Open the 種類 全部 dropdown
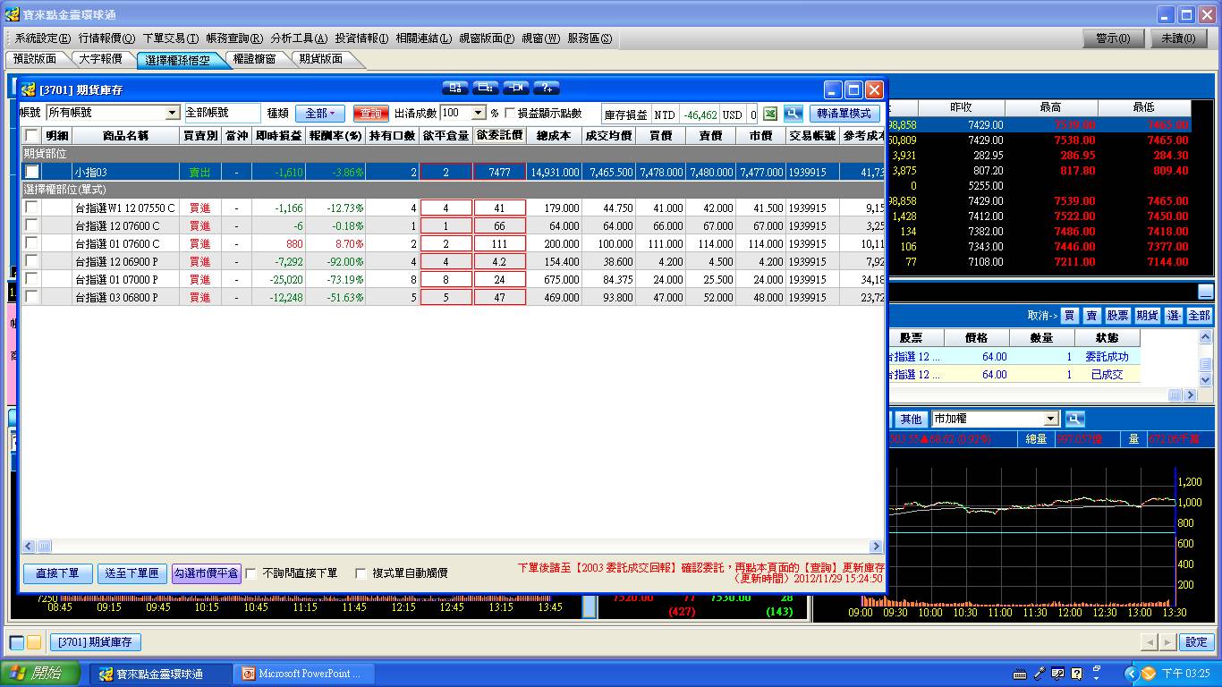1222x687 pixels. click(x=320, y=114)
